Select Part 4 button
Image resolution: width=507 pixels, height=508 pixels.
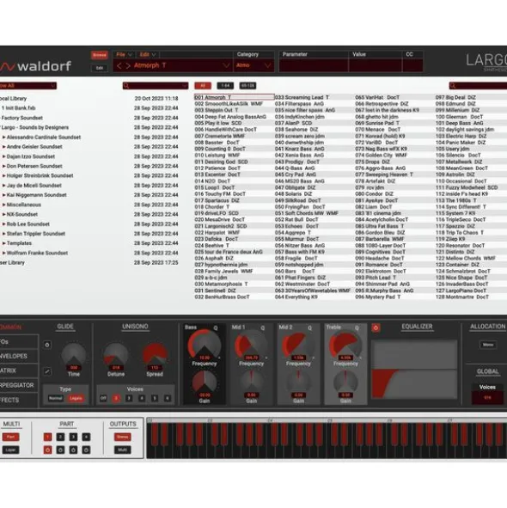pos(86,437)
